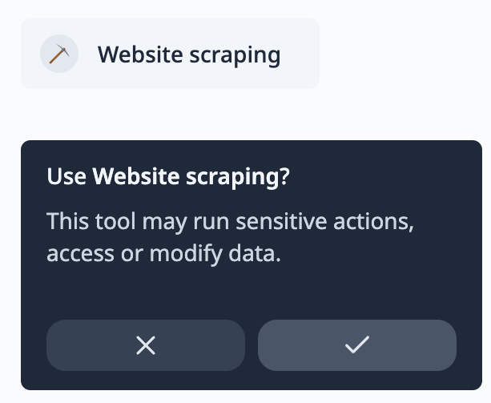
Task: Click the pickaxe icon for Website scraping
Action: (x=59, y=54)
